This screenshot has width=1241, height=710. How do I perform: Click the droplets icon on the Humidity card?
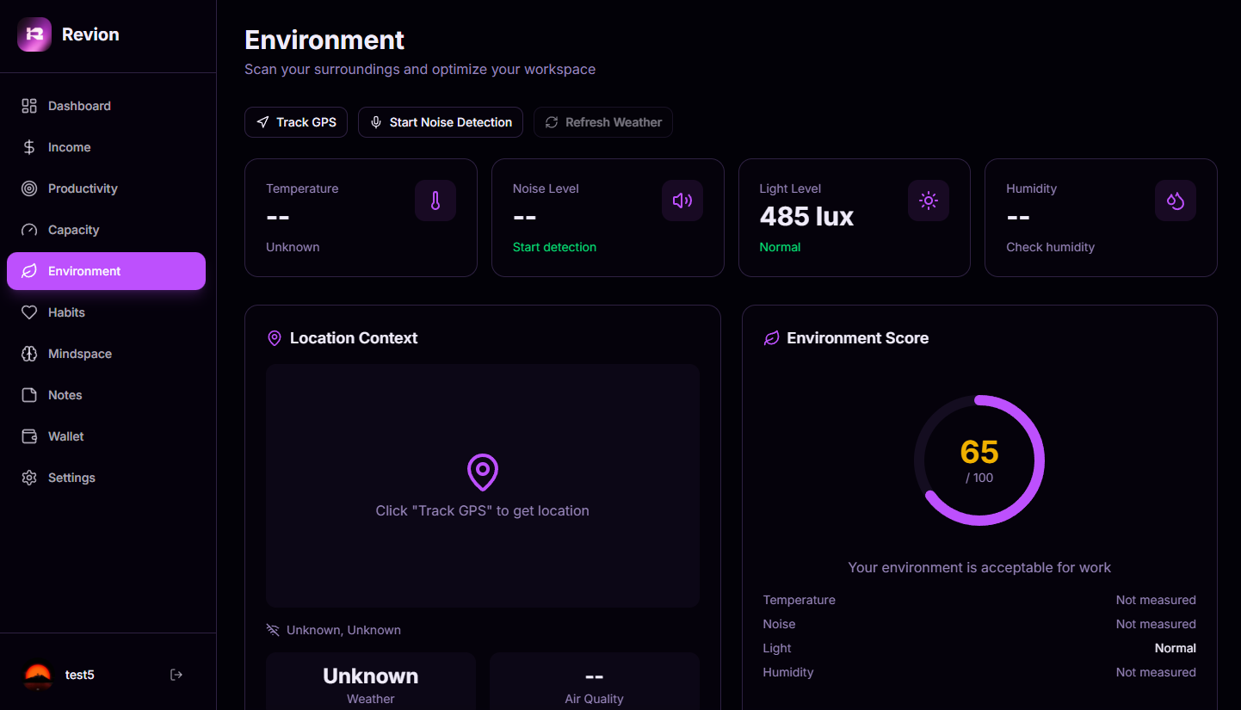1176,201
